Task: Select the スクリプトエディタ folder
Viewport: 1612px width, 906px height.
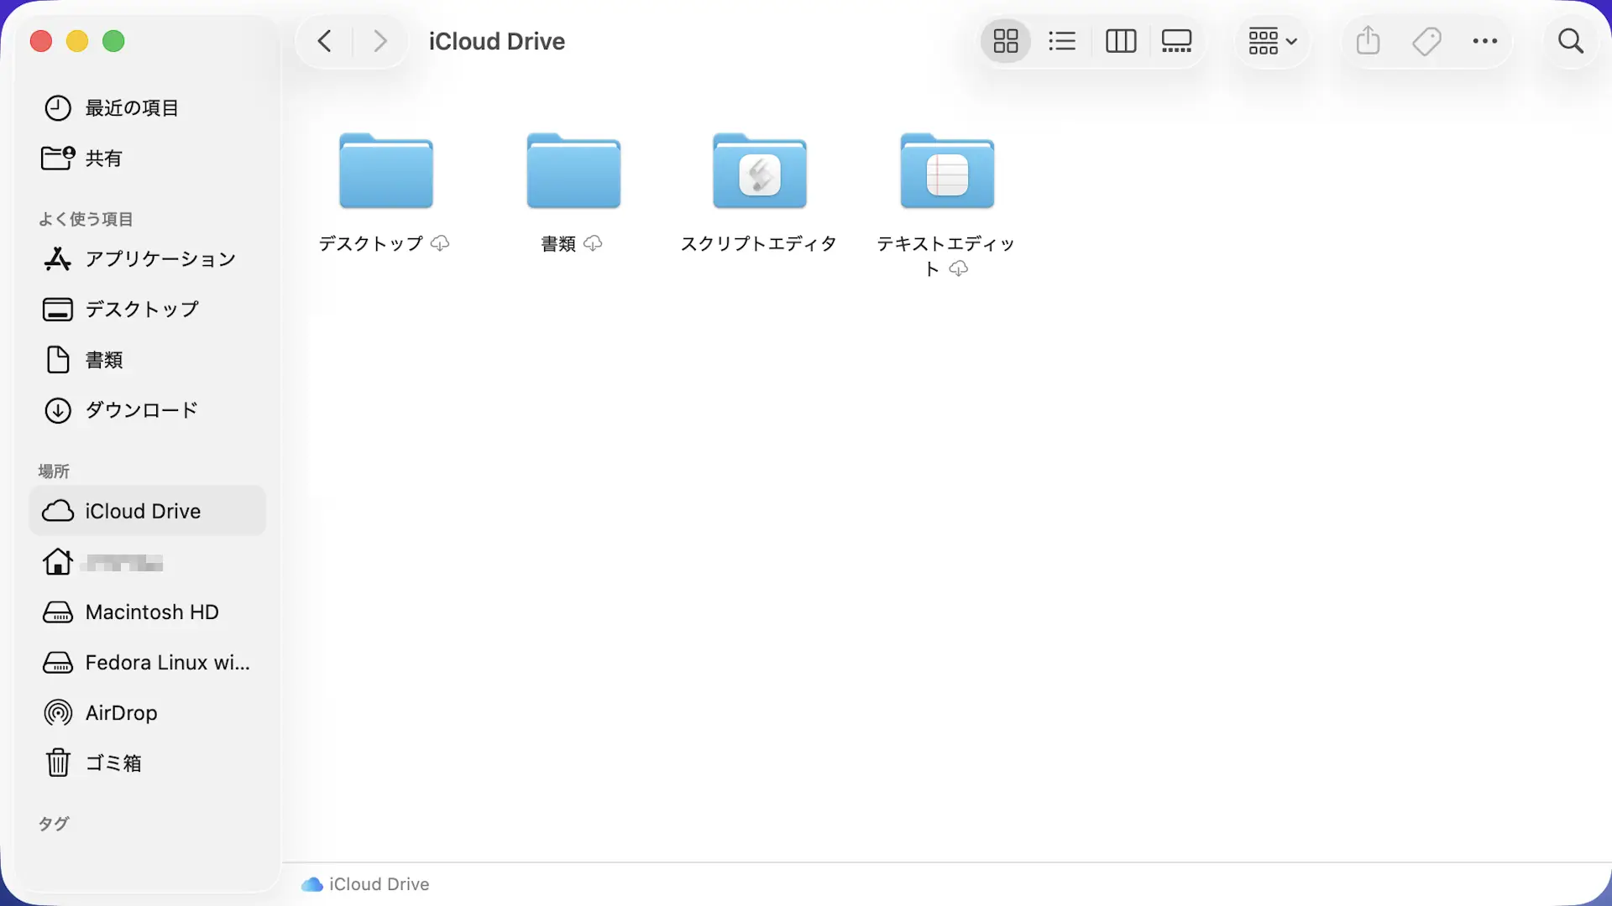Action: tap(759, 172)
